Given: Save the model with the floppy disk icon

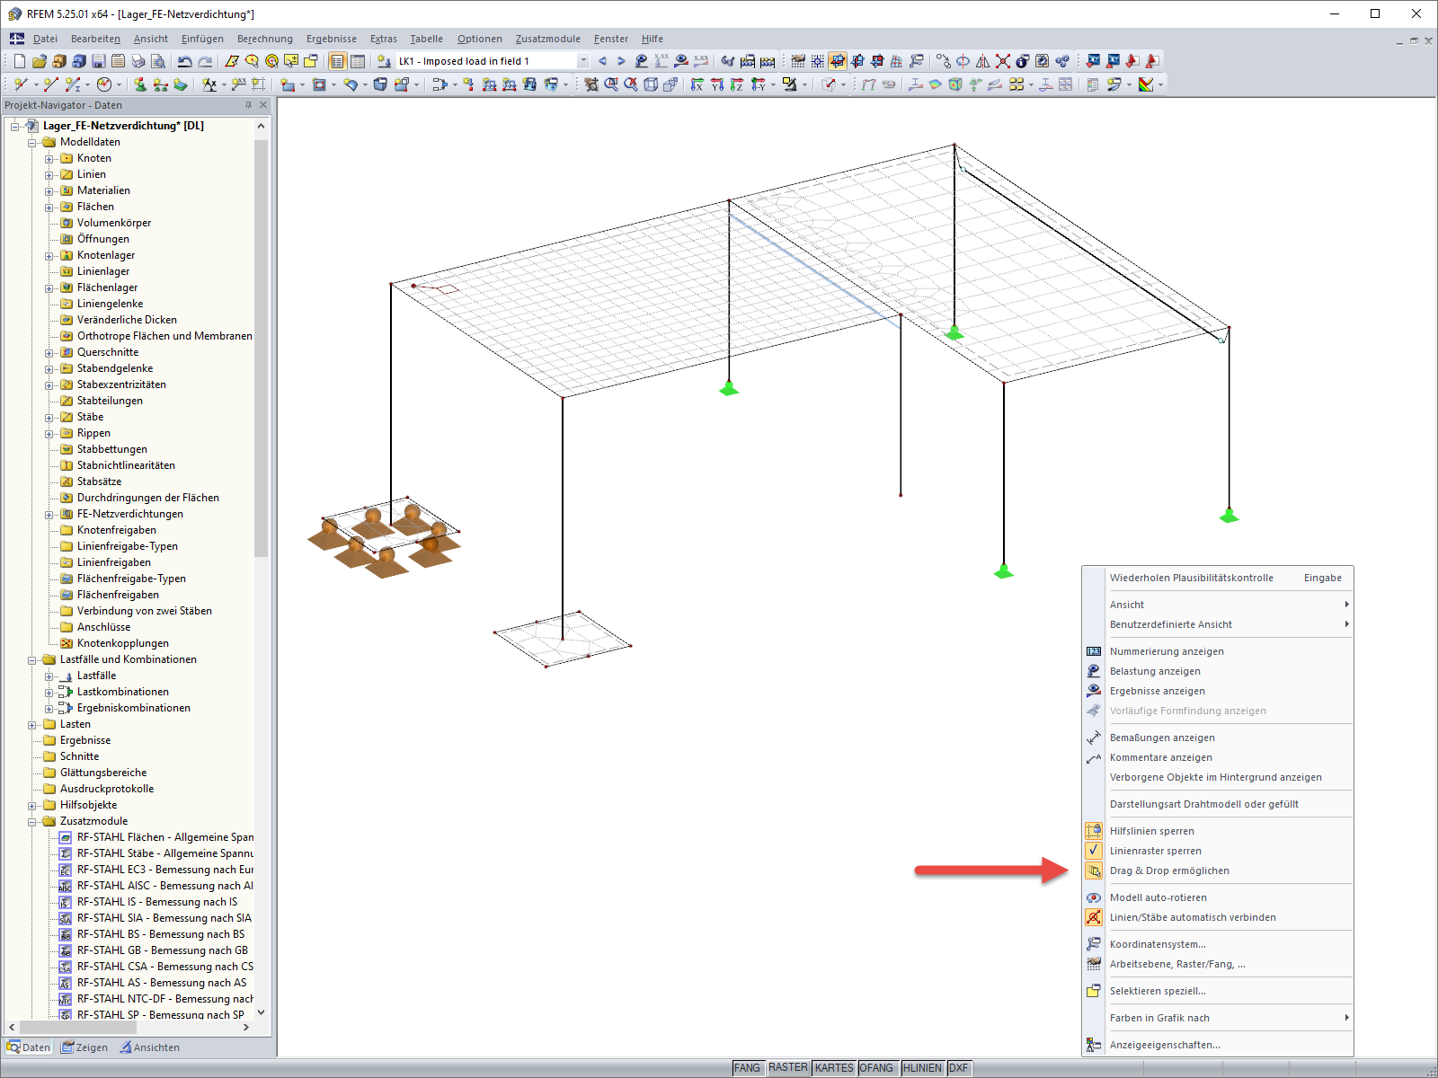Looking at the screenshot, I should [98, 61].
